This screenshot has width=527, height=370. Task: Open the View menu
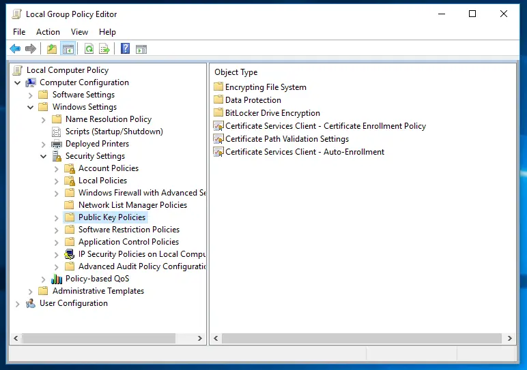pyautogui.click(x=79, y=32)
